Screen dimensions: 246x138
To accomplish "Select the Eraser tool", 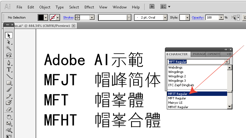I will point(8,109).
